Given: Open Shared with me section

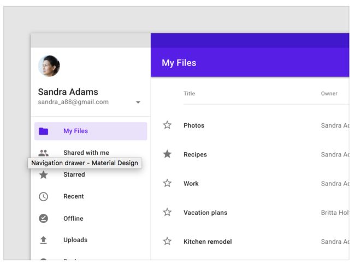Looking at the screenshot, I should coord(86,153).
